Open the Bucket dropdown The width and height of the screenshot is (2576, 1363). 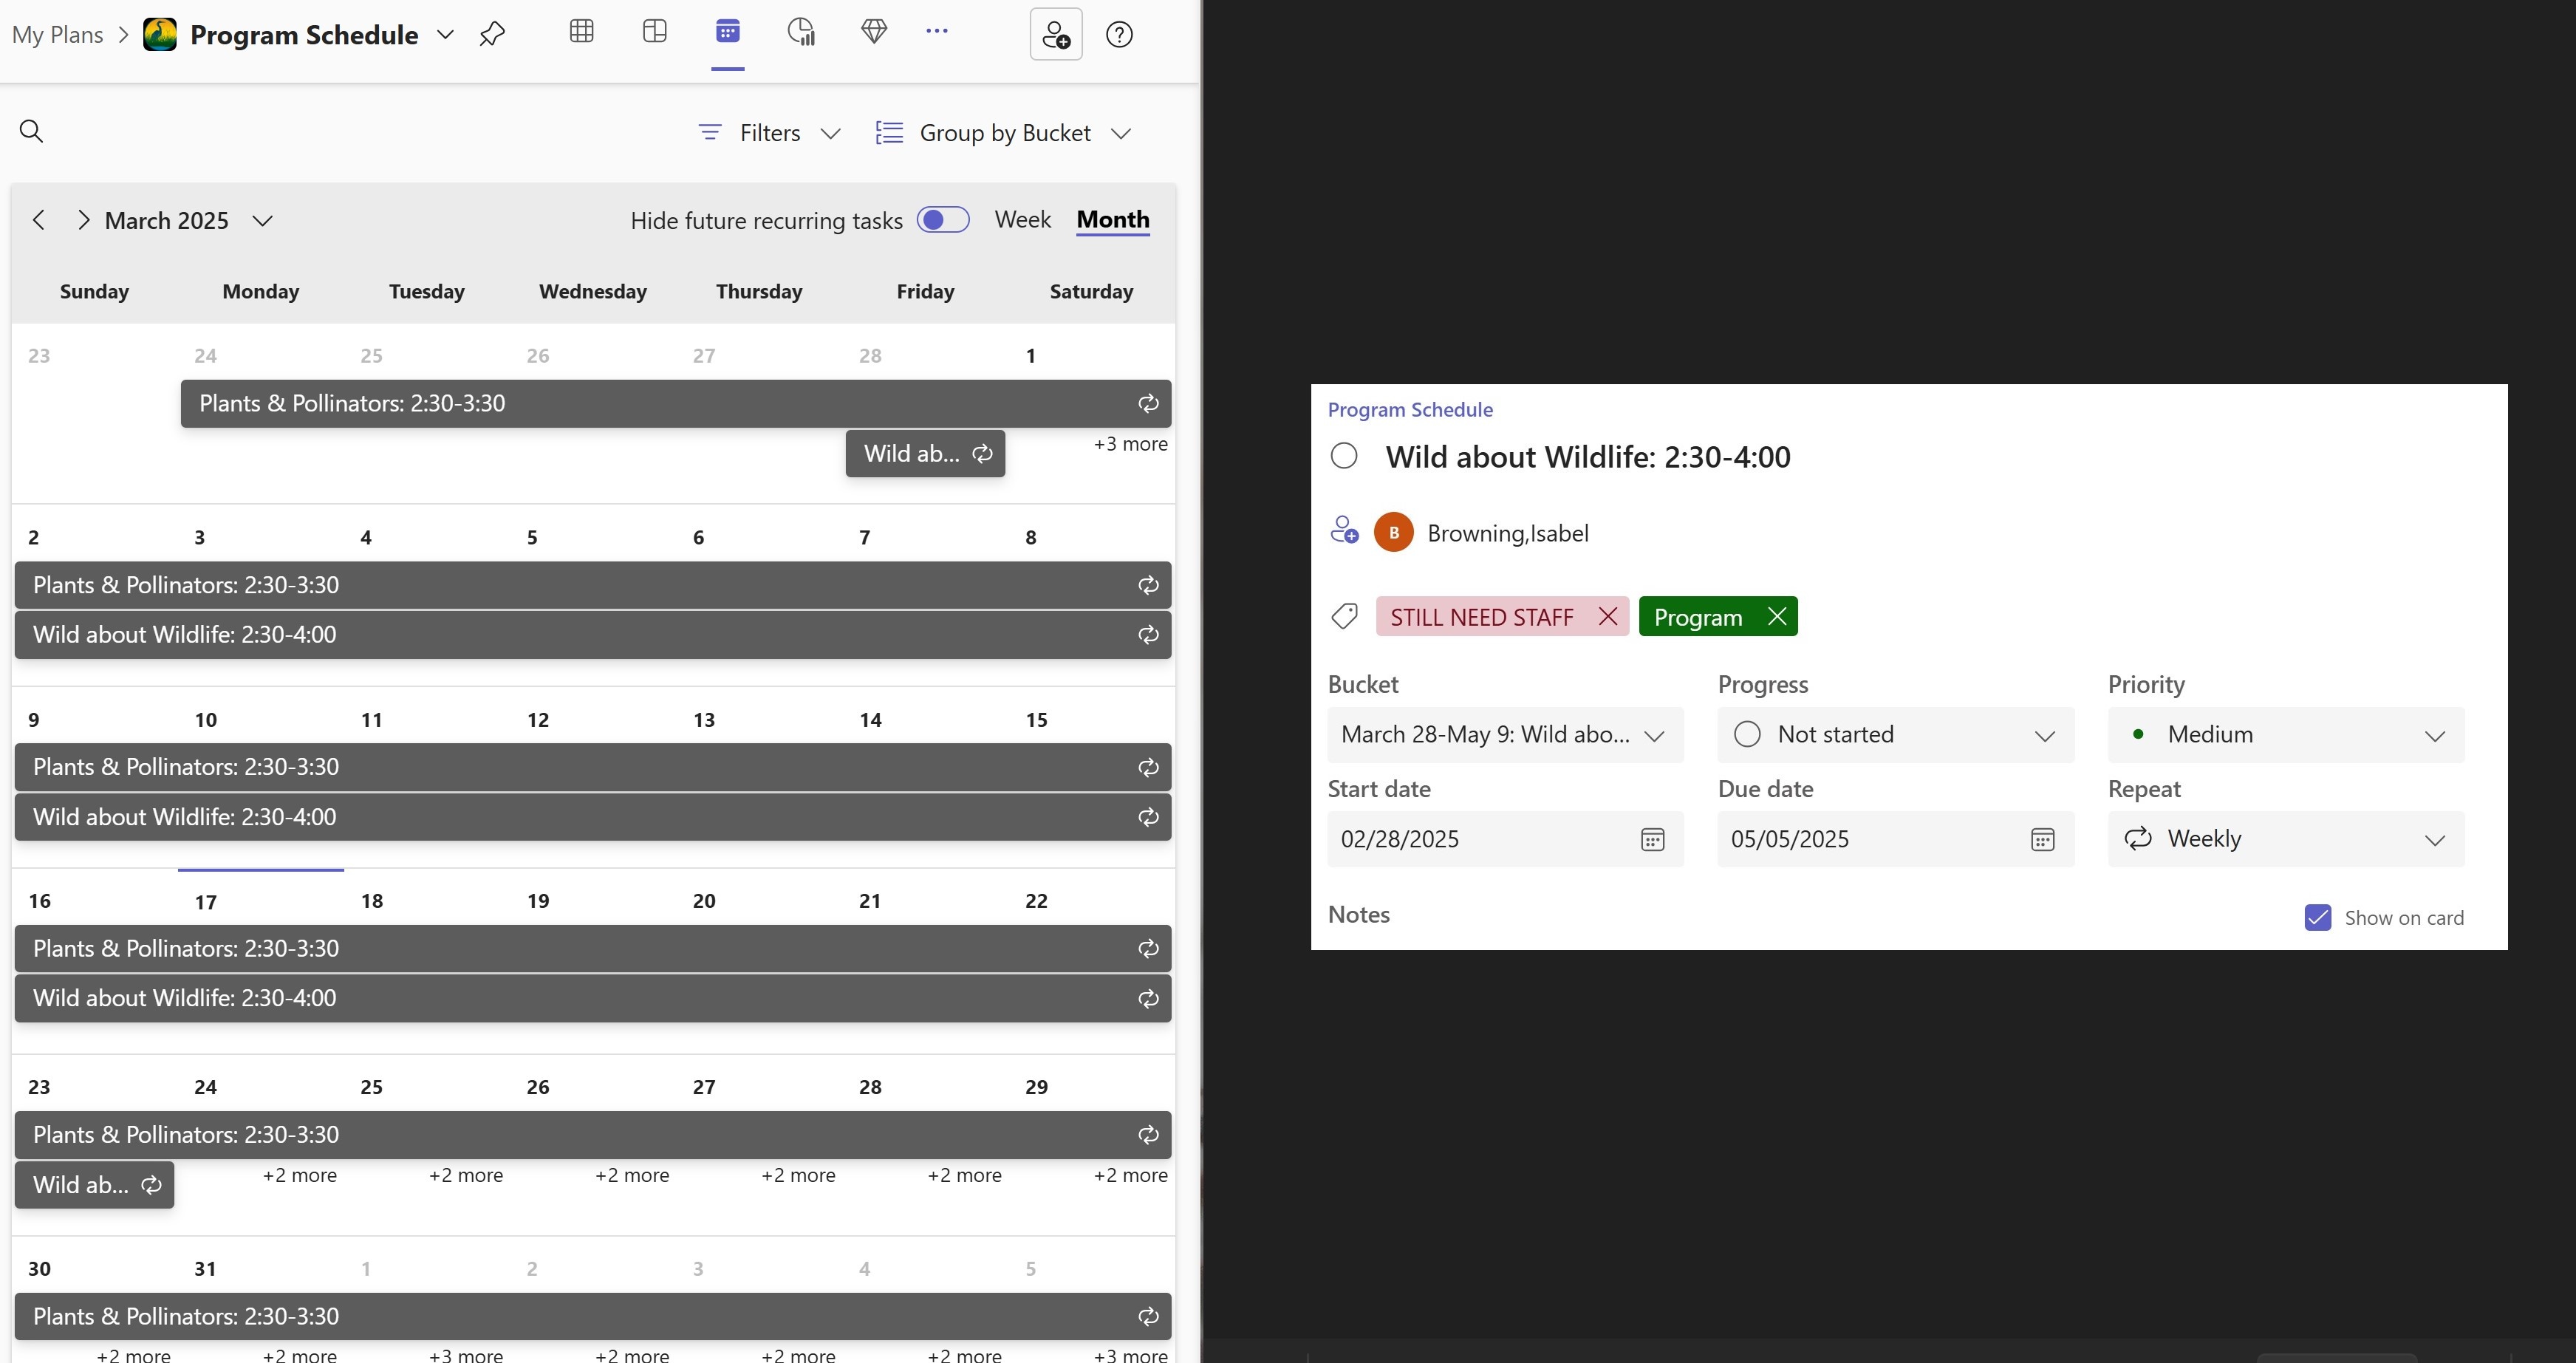point(1505,734)
